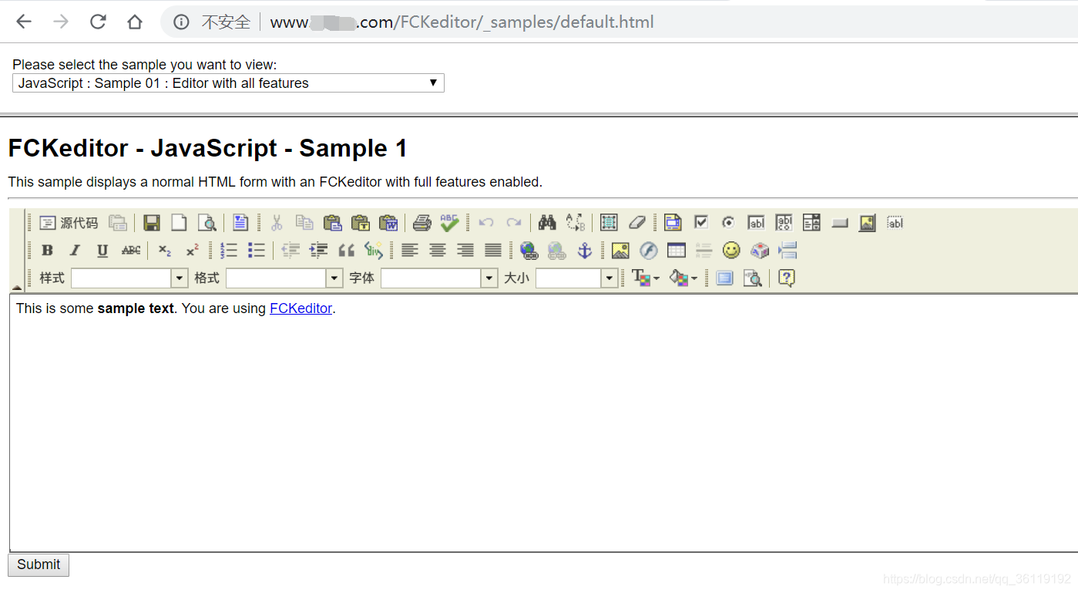Open the Style (样式) dropdown
This screenshot has height=593, width=1078.
pos(129,278)
